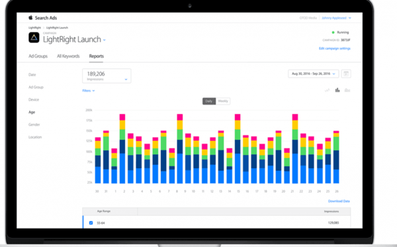Click the LightRight app icon
Viewport: 397px width, 247px height.
point(34,38)
